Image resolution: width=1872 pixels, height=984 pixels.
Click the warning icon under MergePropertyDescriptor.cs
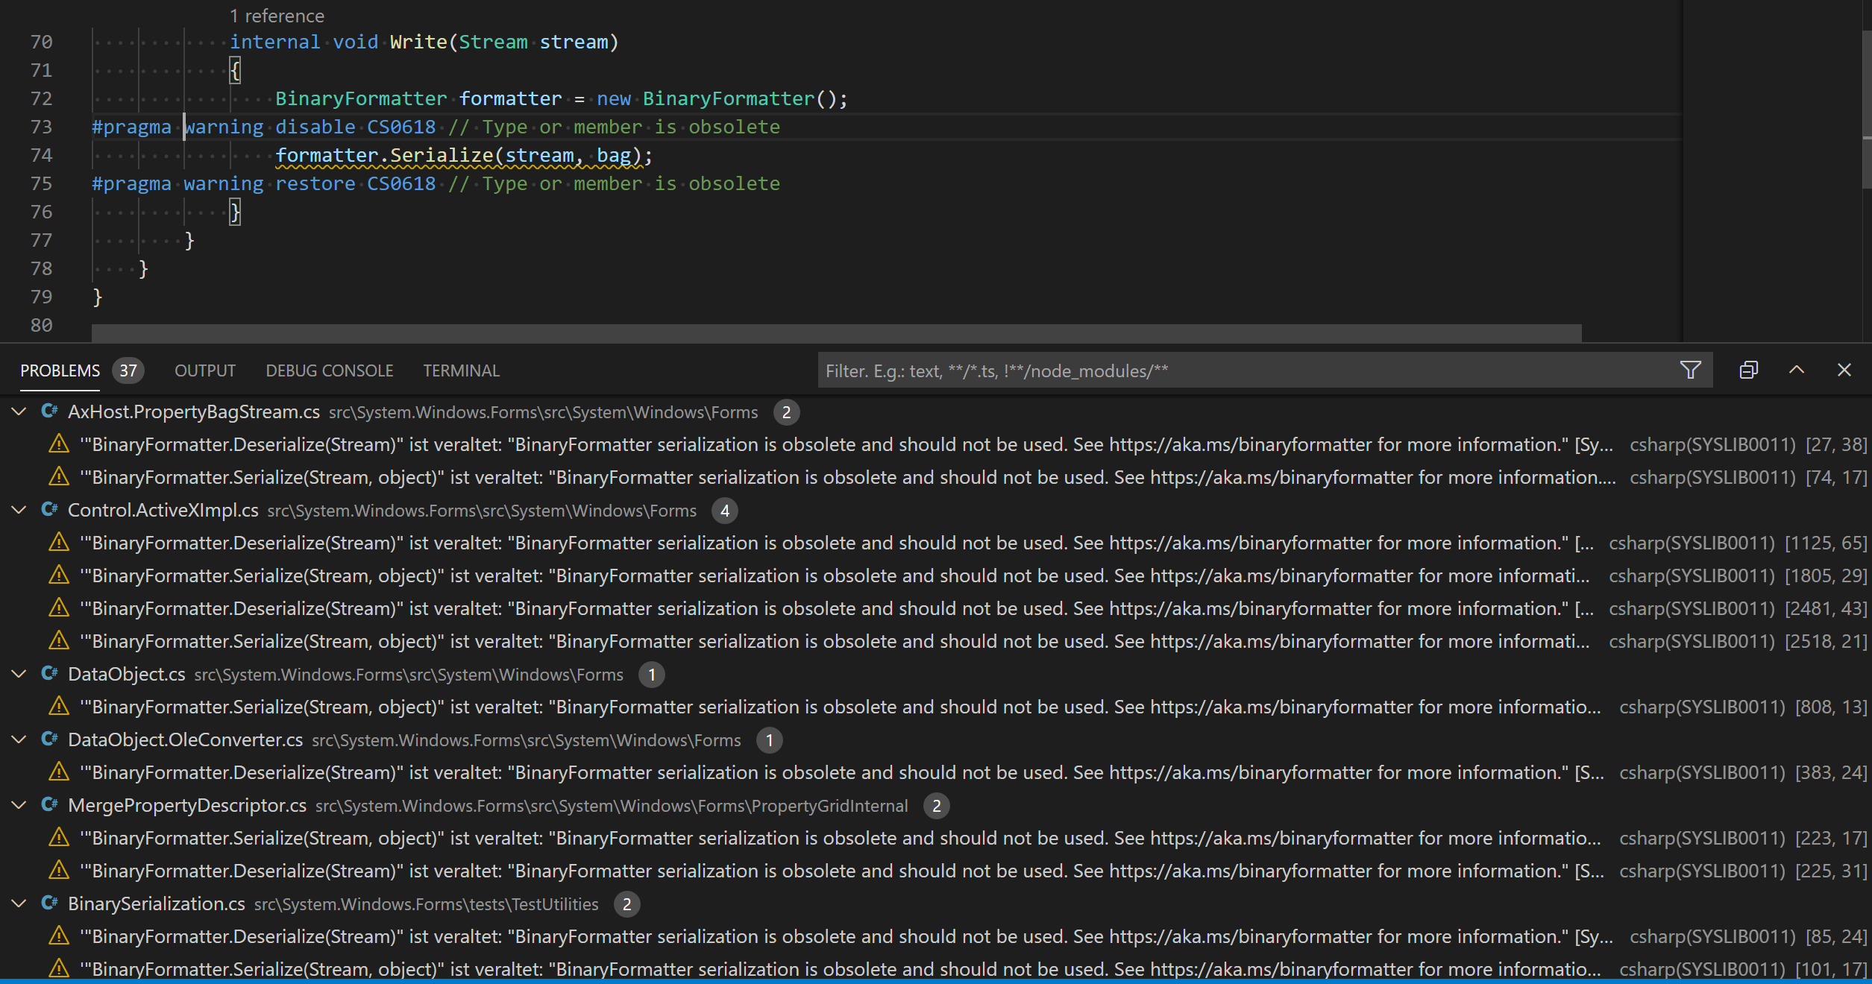coord(58,837)
